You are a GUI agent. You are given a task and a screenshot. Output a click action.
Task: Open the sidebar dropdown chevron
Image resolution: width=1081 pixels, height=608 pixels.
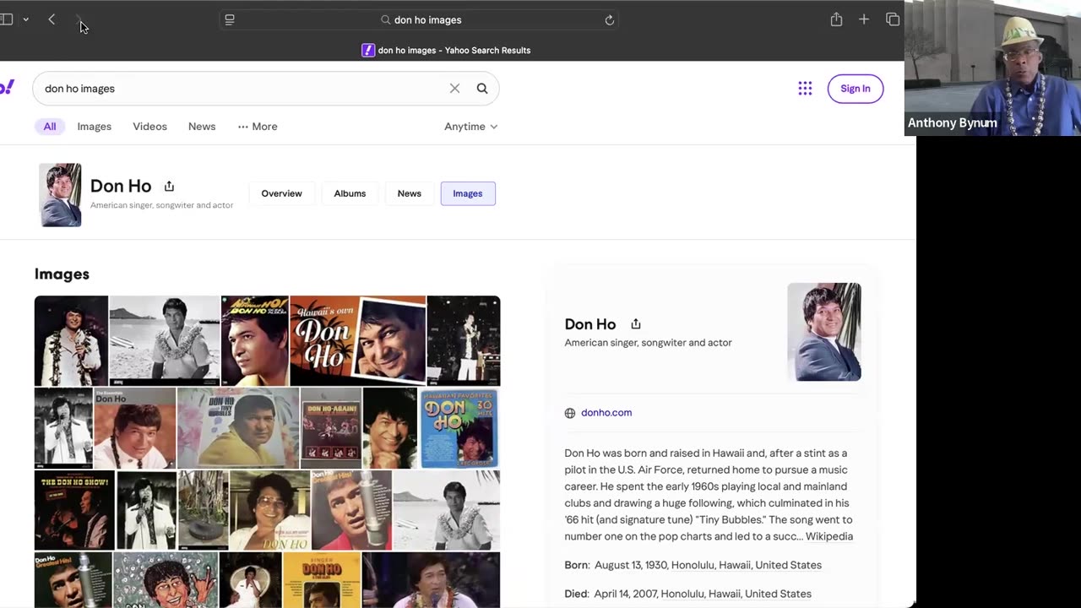pyautogui.click(x=25, y=19)
